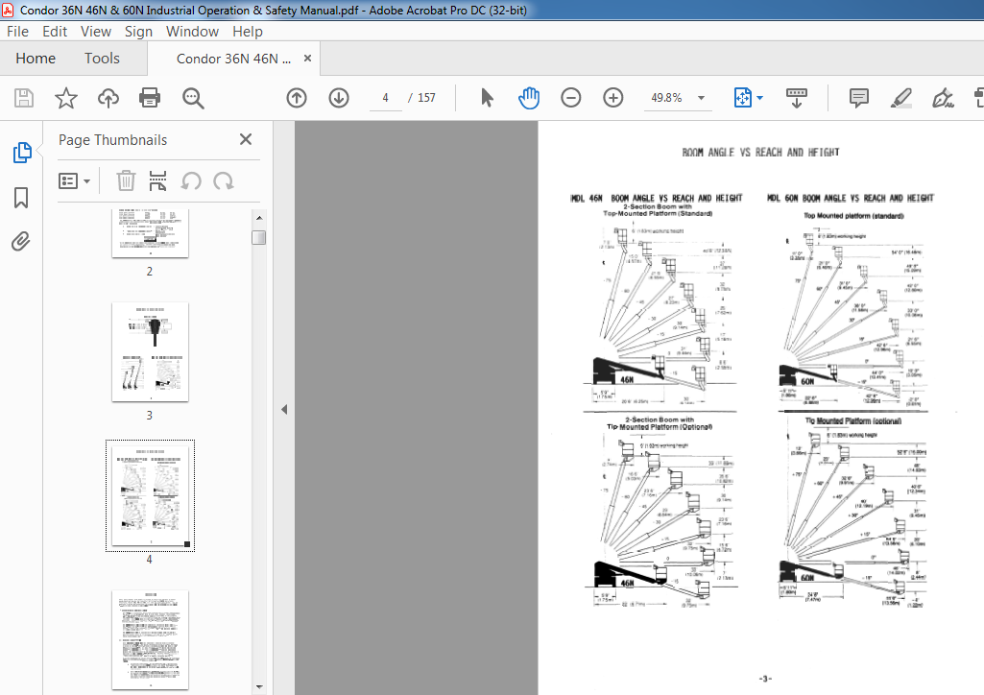Image resolution: width=984 pixels, height=695 pixels.
Task: Click the Save file icon
Action: pyautogui.click(x=24, y=98)
